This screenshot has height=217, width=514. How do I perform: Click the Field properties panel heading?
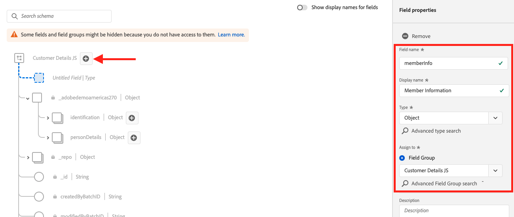417,10
